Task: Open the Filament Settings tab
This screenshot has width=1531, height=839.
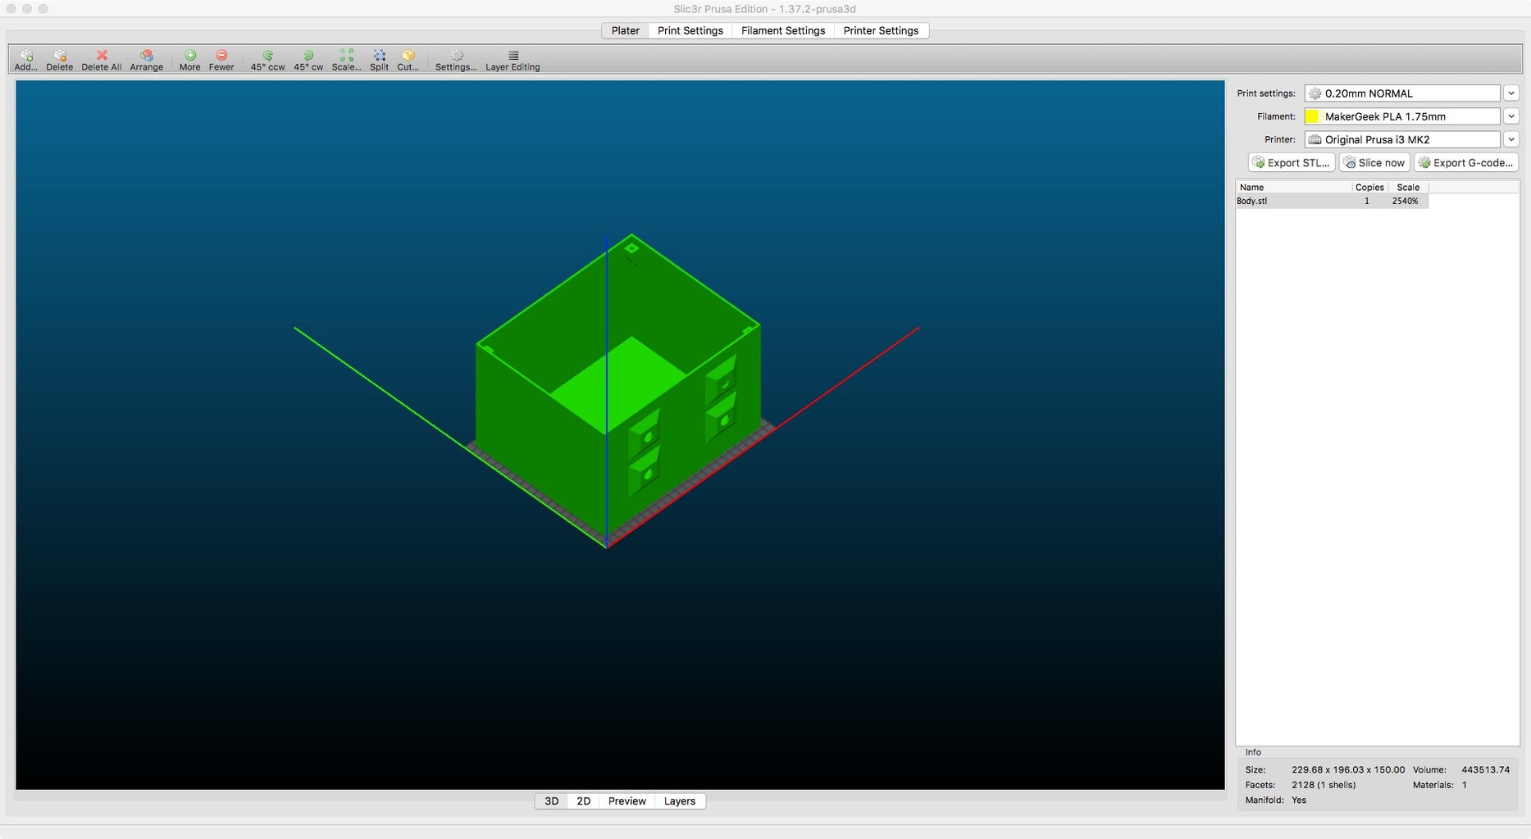Action: pyautogui.click(x=783, y=30)
